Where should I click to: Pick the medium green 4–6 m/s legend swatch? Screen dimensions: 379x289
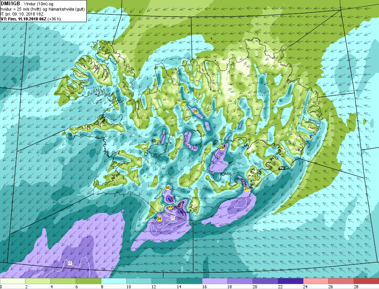pos(63,281)
